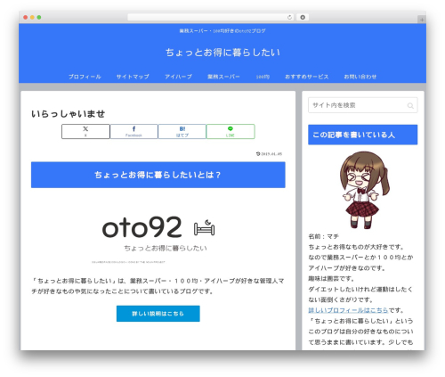Click the 詳しい説明はこちら button

tap(158, 314)
